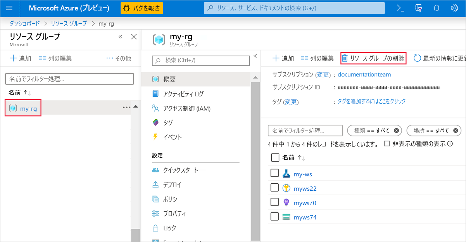Click the refresh 最新の情報に更新 button
Screen dimensions: 466x242
439,58
